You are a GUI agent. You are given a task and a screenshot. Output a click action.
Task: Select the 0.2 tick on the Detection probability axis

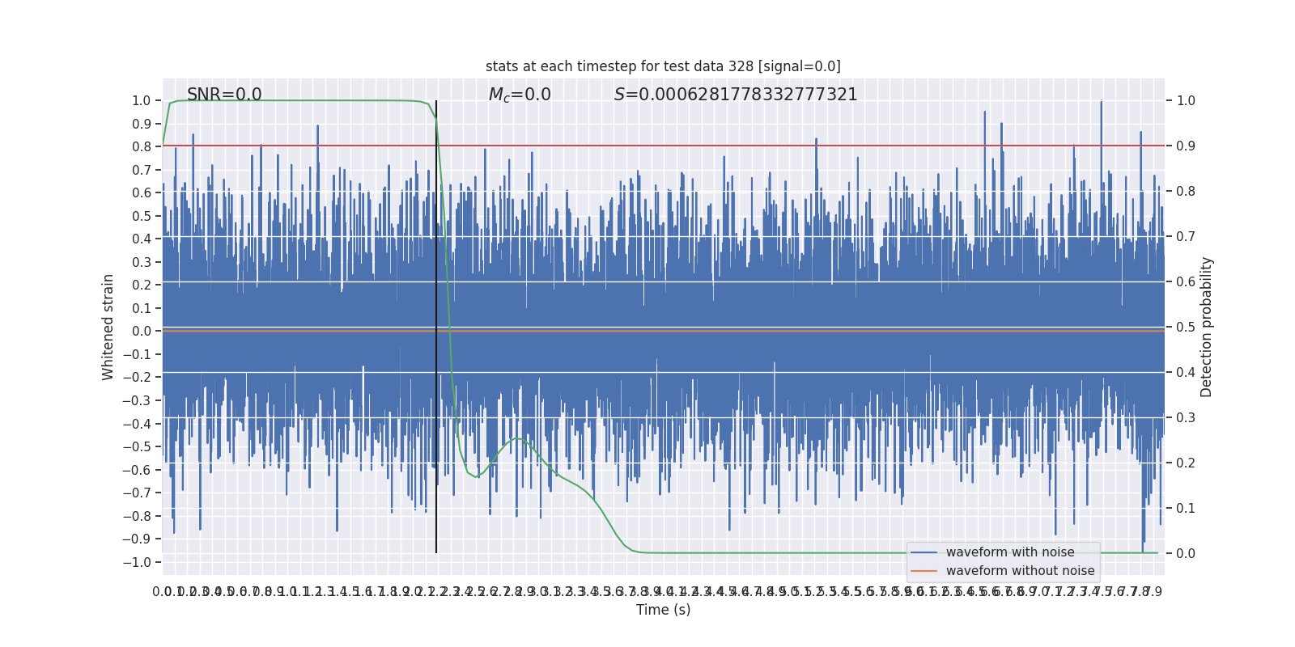coord(1186,463)
